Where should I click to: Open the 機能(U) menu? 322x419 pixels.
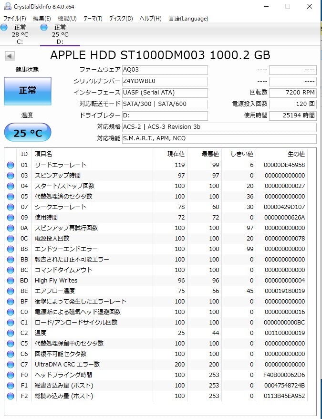coord(67,19)
